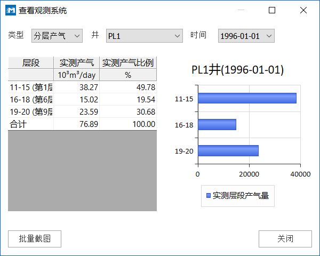Screen dimensions: 320x256
Task: Click the app icon in title bar
Action: [10, 10]
